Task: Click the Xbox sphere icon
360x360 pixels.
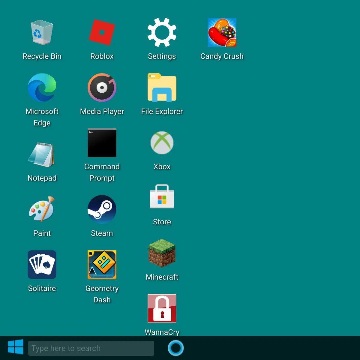Action: click(x=162, y=143)
